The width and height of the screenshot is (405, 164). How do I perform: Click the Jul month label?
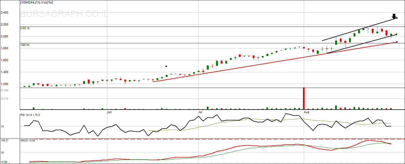[200, 112]
